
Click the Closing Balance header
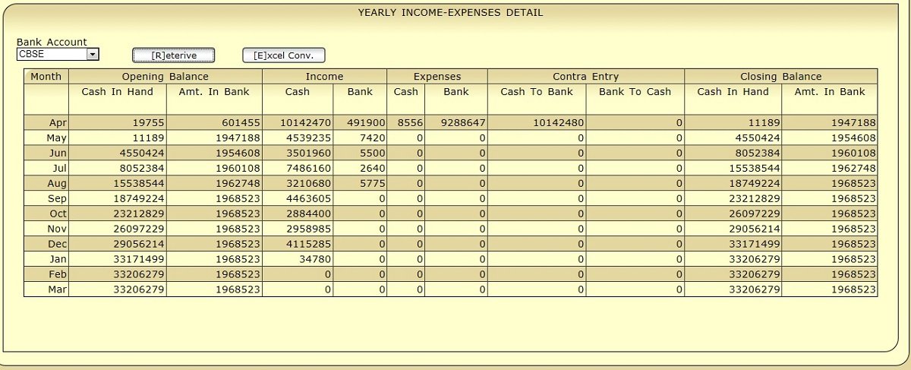(x=780, y=77)
